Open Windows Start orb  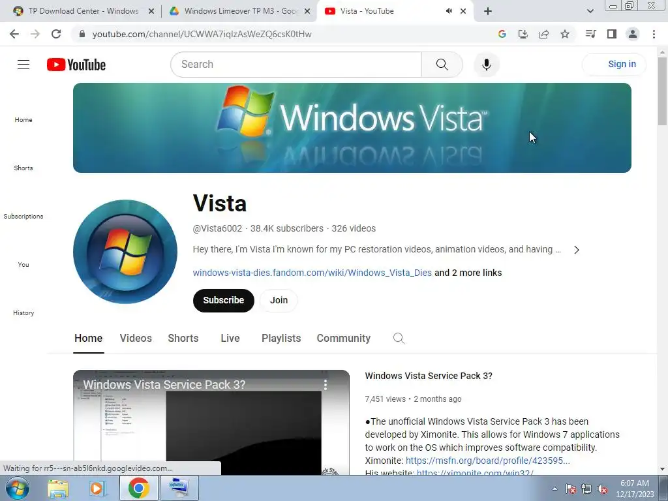[x=17, y=488]
